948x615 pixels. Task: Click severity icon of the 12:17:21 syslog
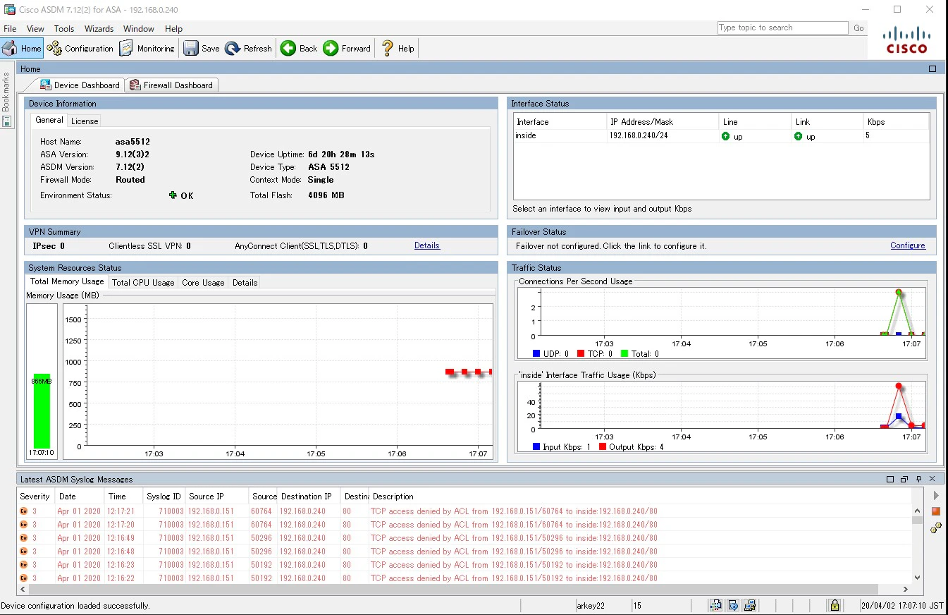coord(24,511)
